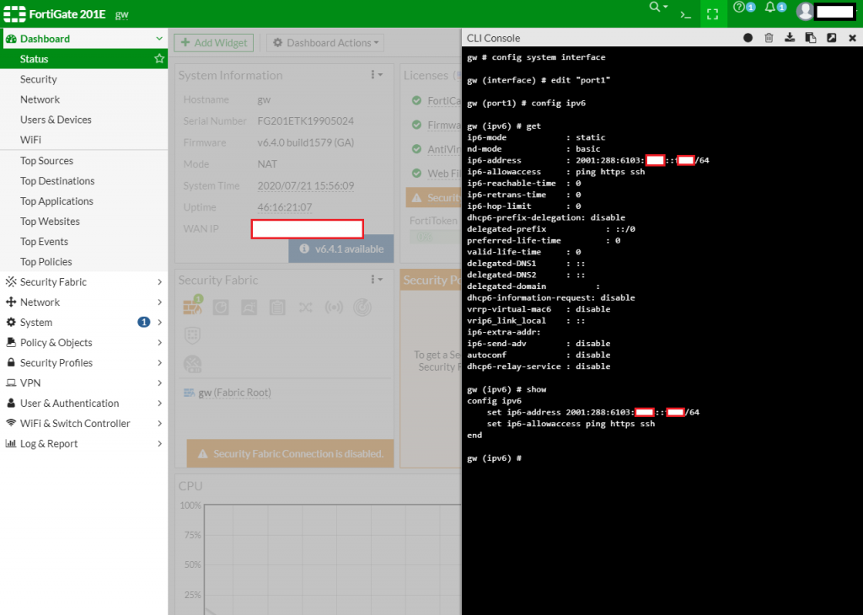The width and height of the screenshot is (863, 615).
Task: Expand User & Authentication menu
Action: pos(83,404)
